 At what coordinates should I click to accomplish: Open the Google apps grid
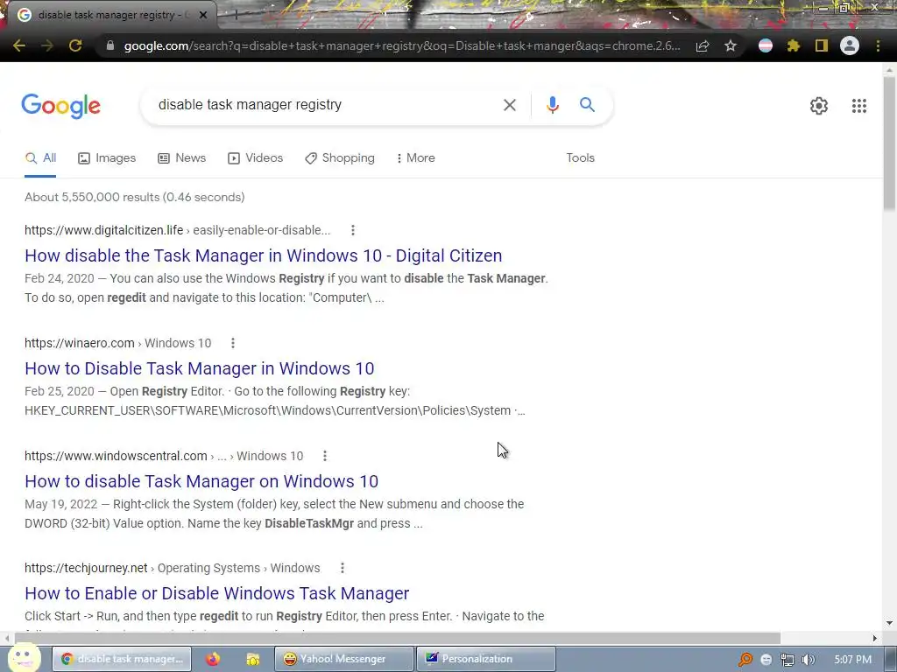click(x=858, y=106)
